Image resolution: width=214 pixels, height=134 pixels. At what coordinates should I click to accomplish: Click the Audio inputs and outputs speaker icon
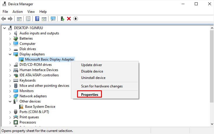[x=16, y=33]
